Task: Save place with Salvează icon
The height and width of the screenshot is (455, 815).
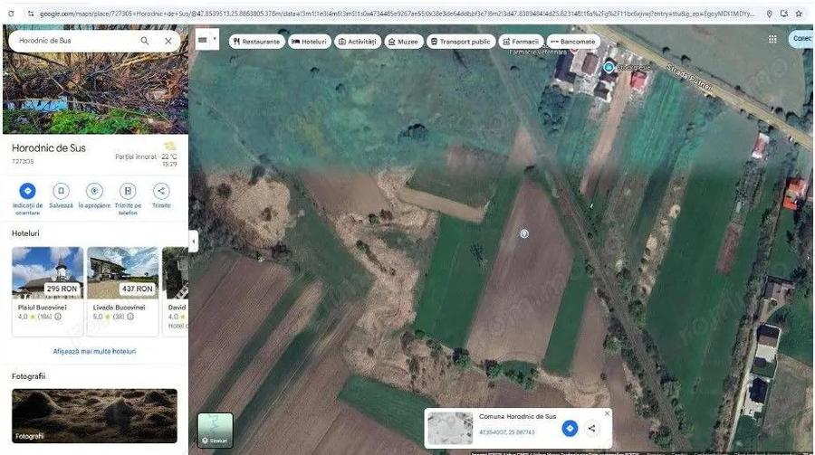Action: (61, 191)
